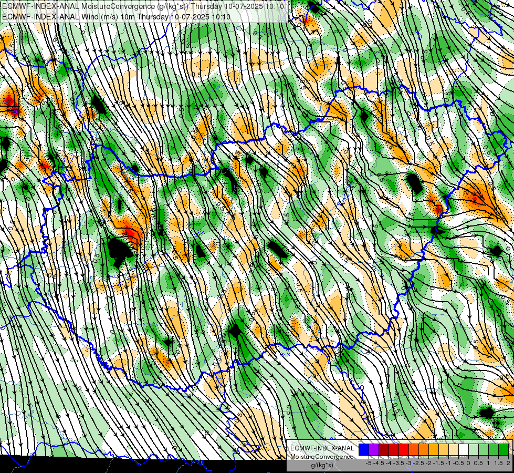Image resolution: width=514 pixels, height=473 pixels.
Task: Click the palest green legend swatch 0 to 0.5
Action: [x=474, y=450]
